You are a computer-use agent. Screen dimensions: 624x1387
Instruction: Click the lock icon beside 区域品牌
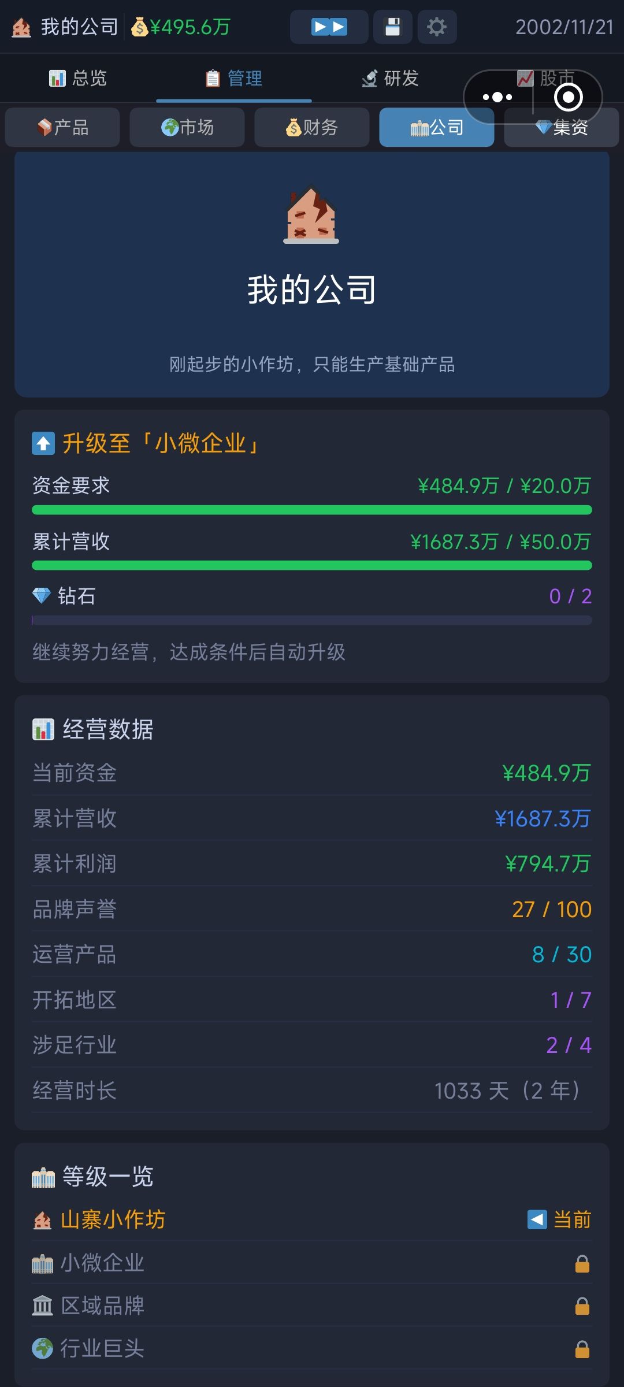tap(582, 1306)
